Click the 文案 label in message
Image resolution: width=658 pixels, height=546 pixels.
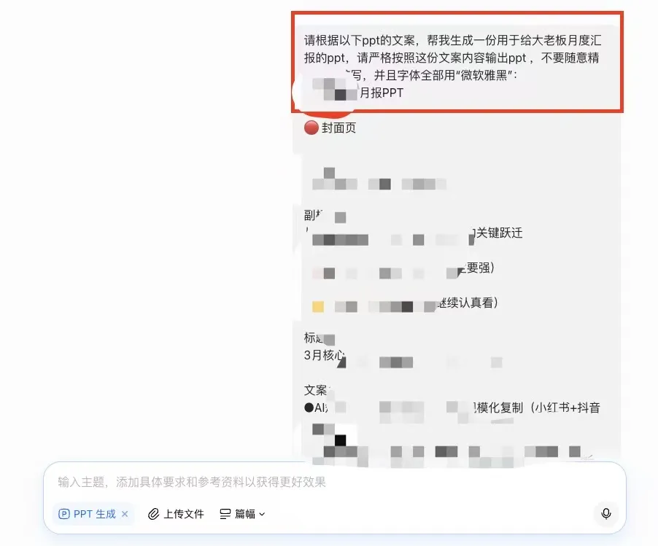316,390
